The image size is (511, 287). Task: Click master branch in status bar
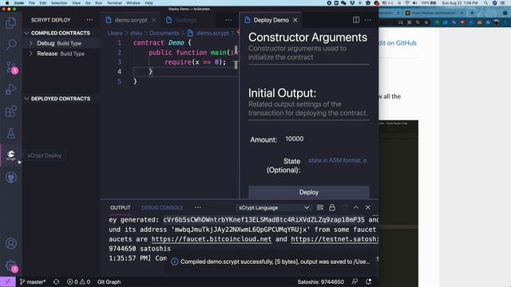point(33,281)
